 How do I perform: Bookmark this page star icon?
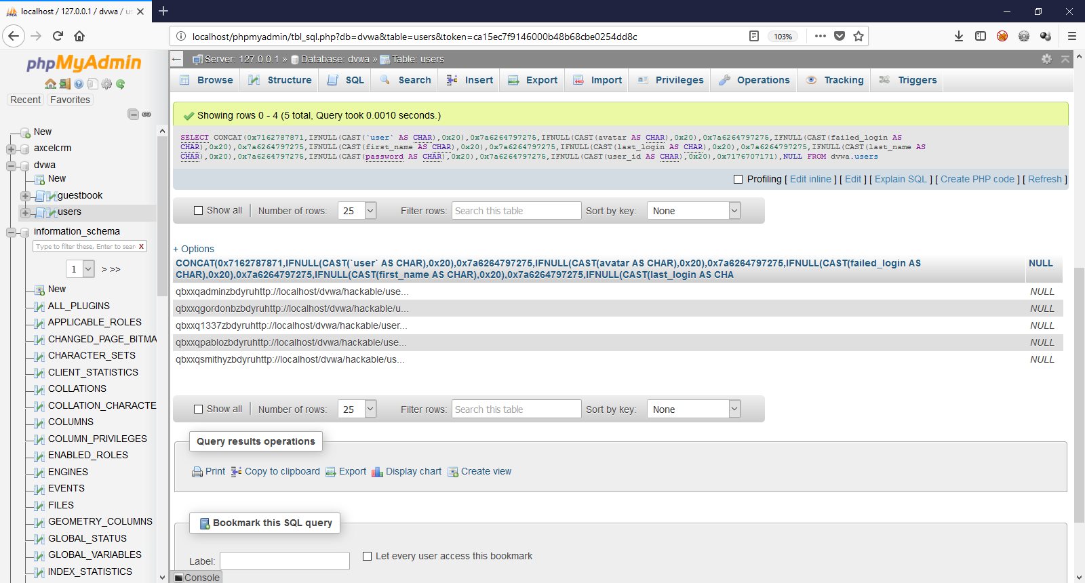coord(859,36)
